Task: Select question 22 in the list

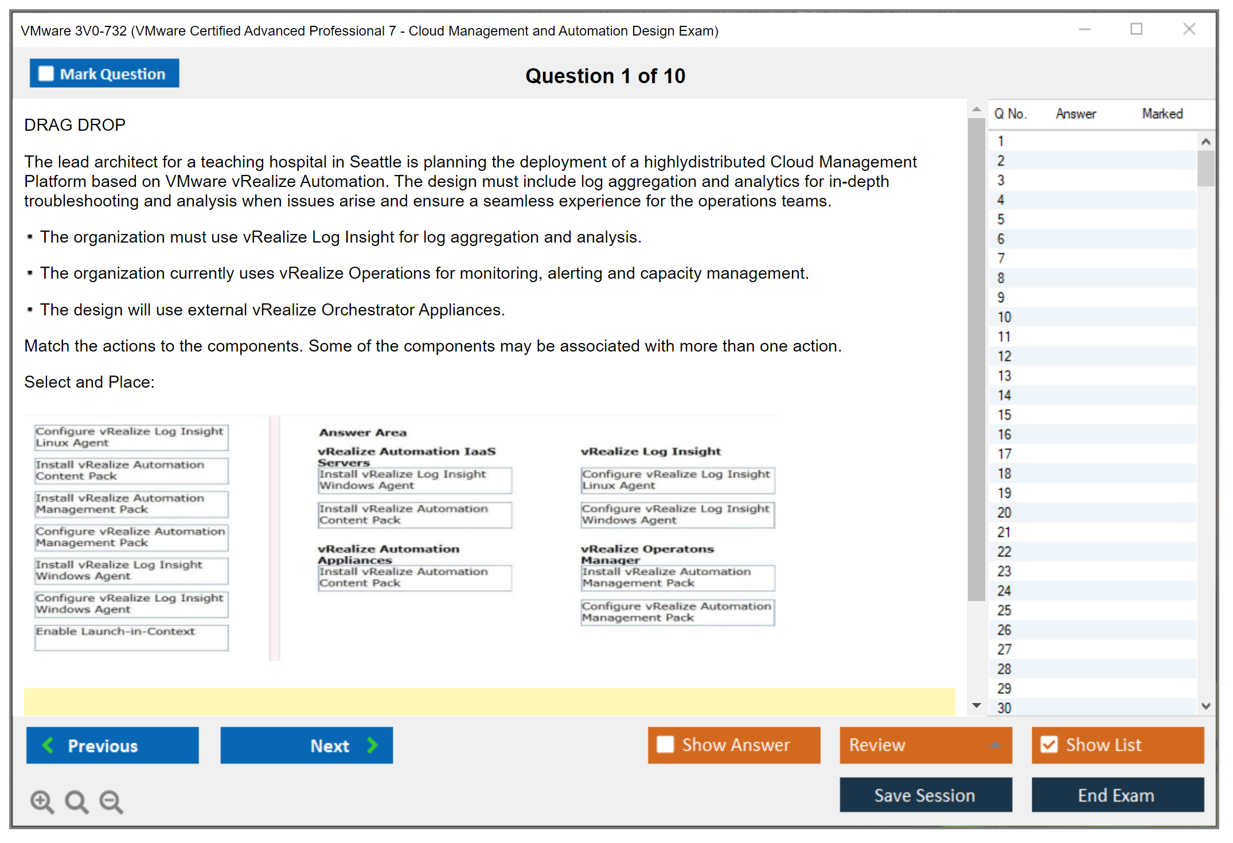Action: [1004, 552]
